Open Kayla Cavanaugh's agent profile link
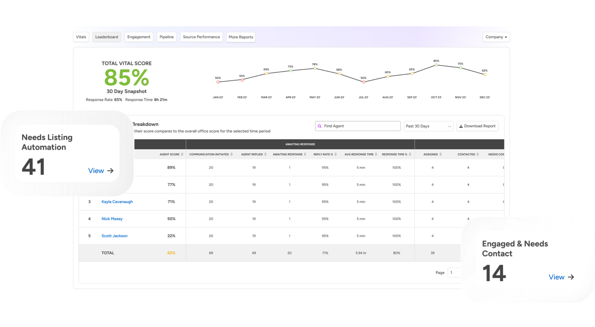This screenshot has height=327, width=595. [x=117, y=202]
